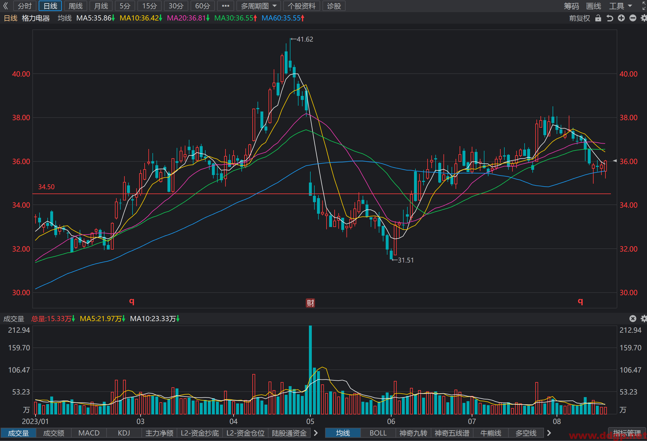Viewport: 647px width, 441px height.
Task: Zoom out with the minus icon
Action: tap(633, 18)
